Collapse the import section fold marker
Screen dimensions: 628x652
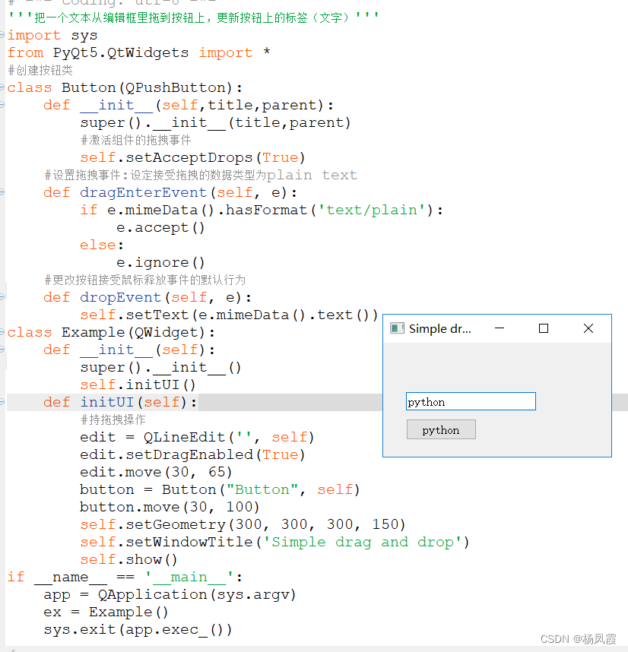tap(3, 35)
